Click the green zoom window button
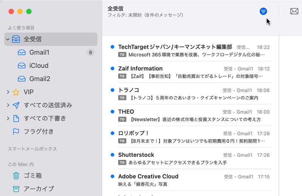 point(29,12)
